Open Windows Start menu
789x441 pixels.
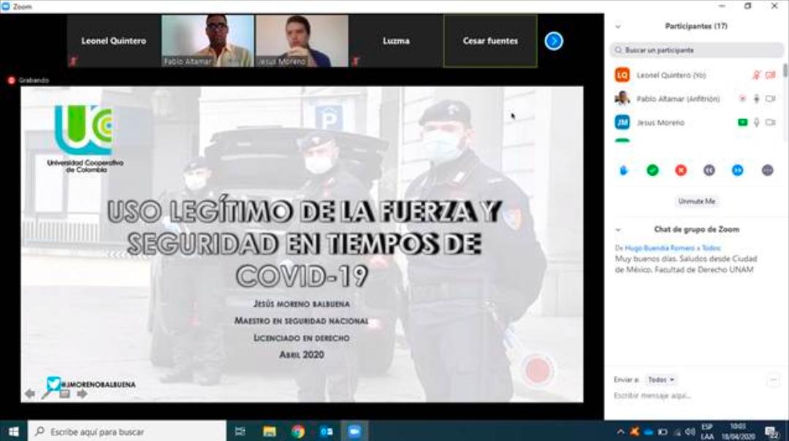pyautogui.click(x=14, y=432)
